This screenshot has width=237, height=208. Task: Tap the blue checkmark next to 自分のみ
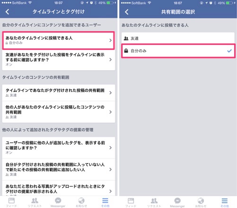pyautogui.click(x=229, y=51)
